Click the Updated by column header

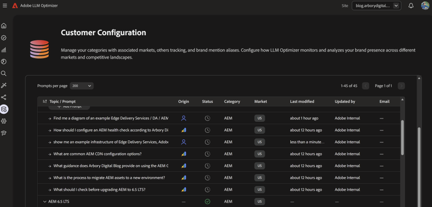[344, 101]
